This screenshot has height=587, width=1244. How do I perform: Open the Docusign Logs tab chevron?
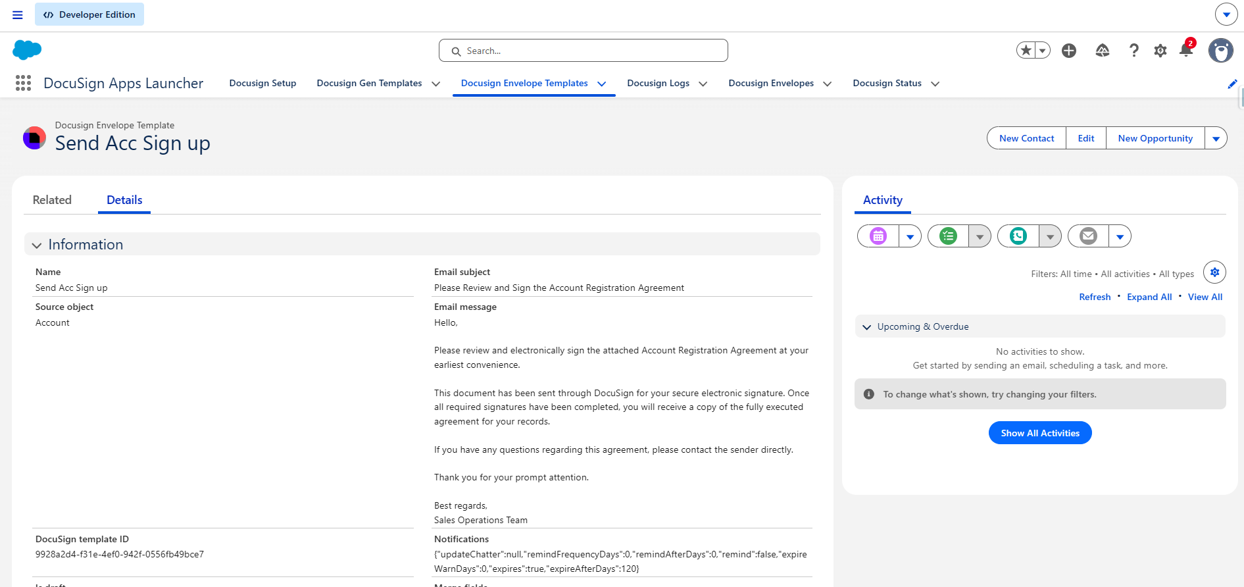703,84
